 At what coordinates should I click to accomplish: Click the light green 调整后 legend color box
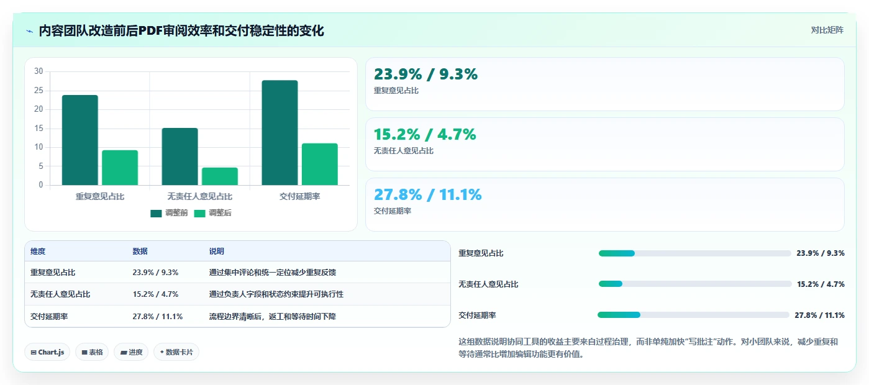tap(199, 213)
